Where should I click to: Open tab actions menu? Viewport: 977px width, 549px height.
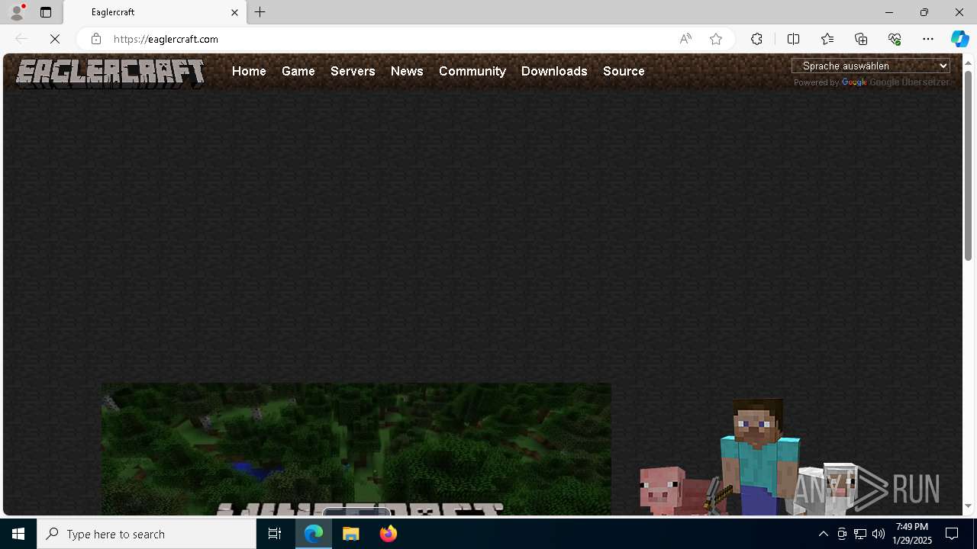(x=46, y=12)
